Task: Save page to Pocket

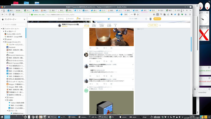Action: (x=135, y=15)
